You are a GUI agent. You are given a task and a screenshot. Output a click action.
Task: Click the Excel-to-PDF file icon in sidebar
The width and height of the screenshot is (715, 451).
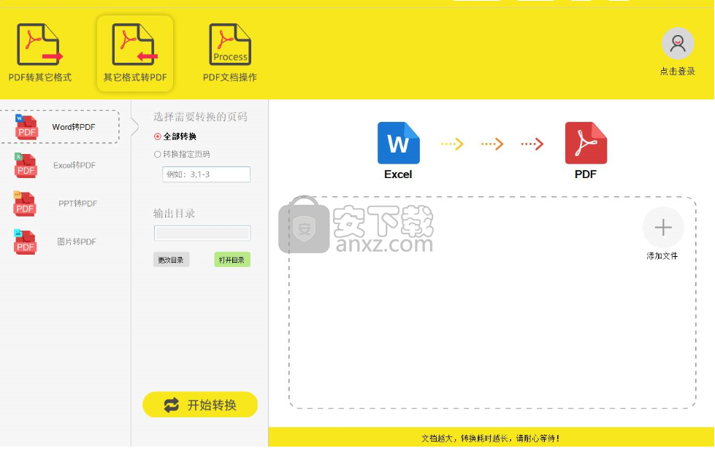point(26,166)
